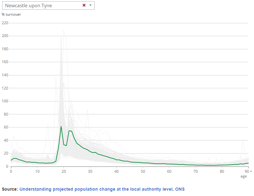Image resolution: width=254 pixels, height=196 pixels.
Task: Click the Newcastle upon Tyne search field
Action: pos(41,5)
